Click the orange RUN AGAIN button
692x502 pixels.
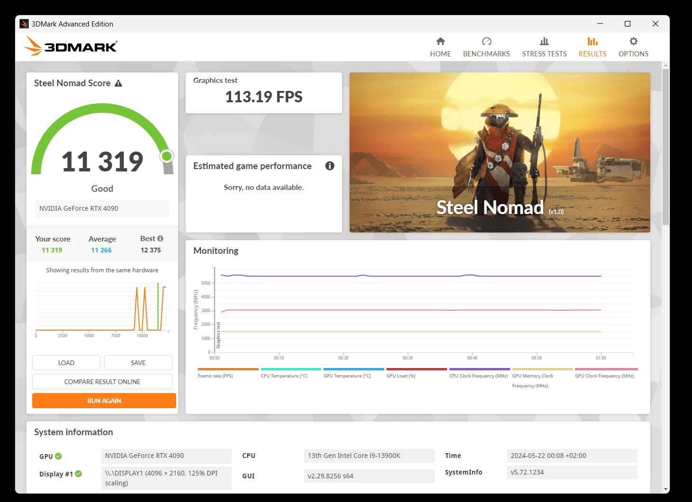(x=104, y=401)
